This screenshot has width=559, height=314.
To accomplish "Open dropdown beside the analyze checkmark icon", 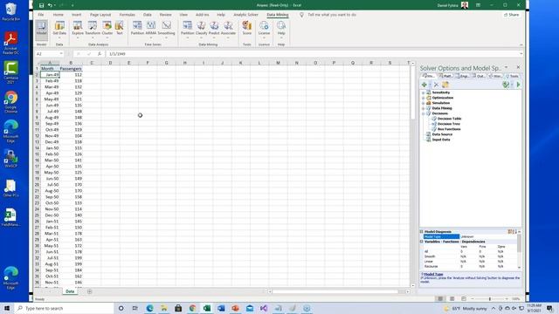I will pos(512,85).
